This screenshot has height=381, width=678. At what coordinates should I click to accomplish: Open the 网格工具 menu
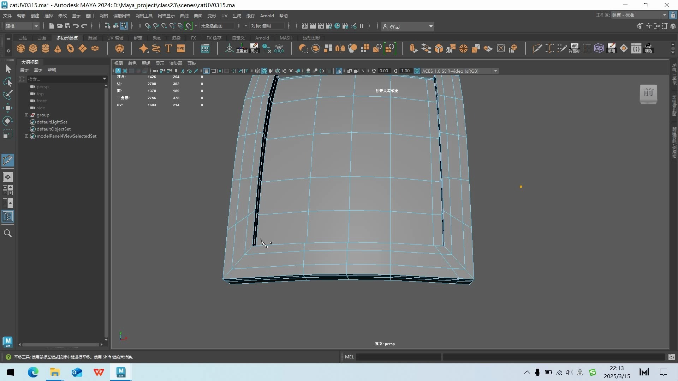point(144,16)
